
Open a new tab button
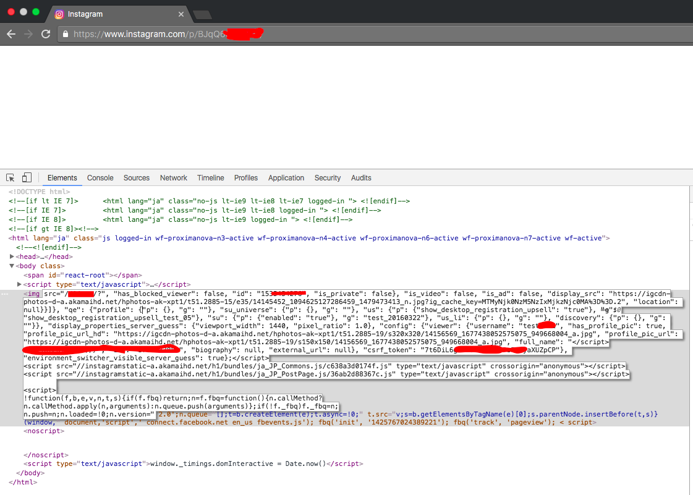point(202,15)
